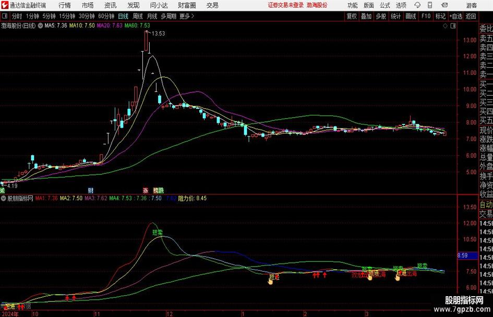Click the 复权 toolbar button
Image resolution: width=493 pixels, height=317 pixels.
(352, 16)
